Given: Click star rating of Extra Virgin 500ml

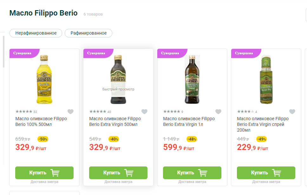Looking at the screenshot, I should pos(98,112).
